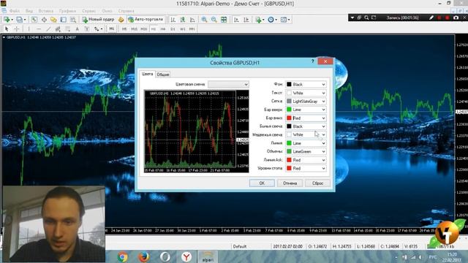The width and height of the screenshot is (468, 263).
Task: Open the Сетка LightSlateGray color dropdown
Action: pos(306,102)
